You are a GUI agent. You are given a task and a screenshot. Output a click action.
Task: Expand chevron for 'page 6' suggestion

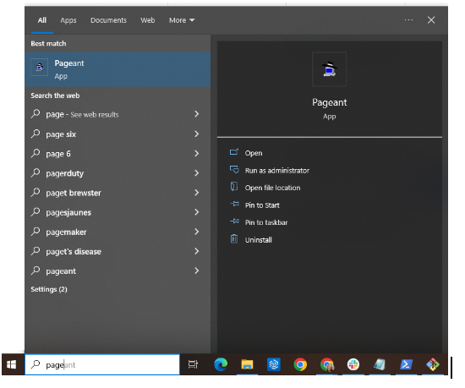pyautogui.click(x=197, y=153)
